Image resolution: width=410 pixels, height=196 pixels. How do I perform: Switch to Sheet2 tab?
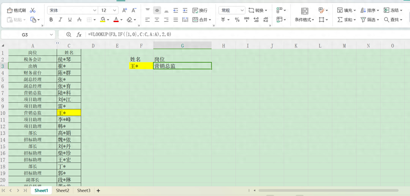pos(62,190)
